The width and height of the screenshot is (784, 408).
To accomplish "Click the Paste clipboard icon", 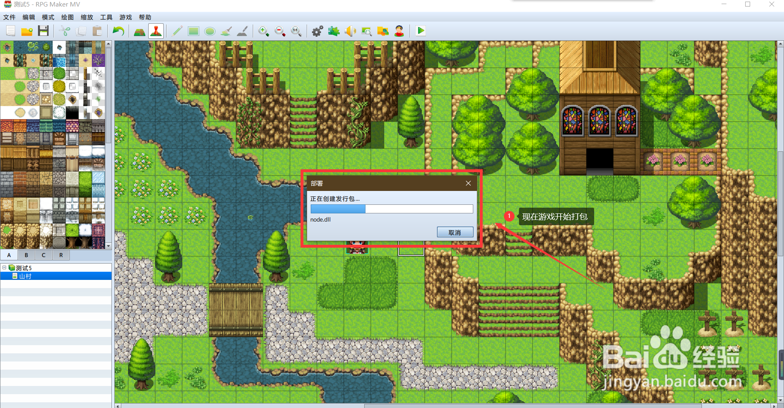I will click(x=97, y=31).
